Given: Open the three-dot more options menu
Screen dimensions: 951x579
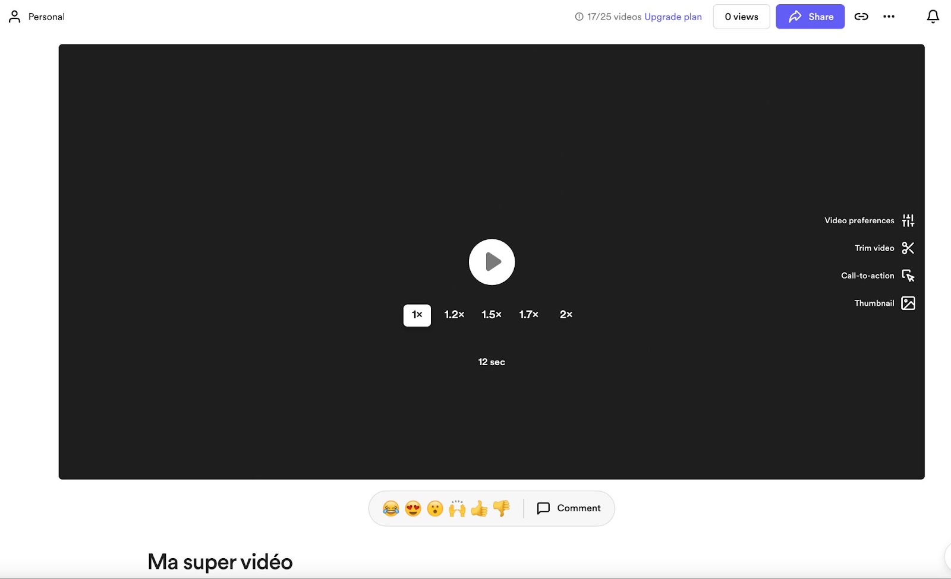Looking at the screenshot, I should click(x=889, y=17).
